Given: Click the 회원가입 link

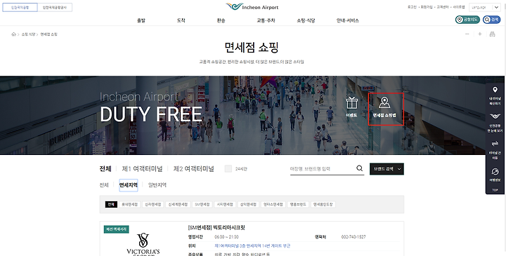Looking at the screenshot, I should pos(427,7).
